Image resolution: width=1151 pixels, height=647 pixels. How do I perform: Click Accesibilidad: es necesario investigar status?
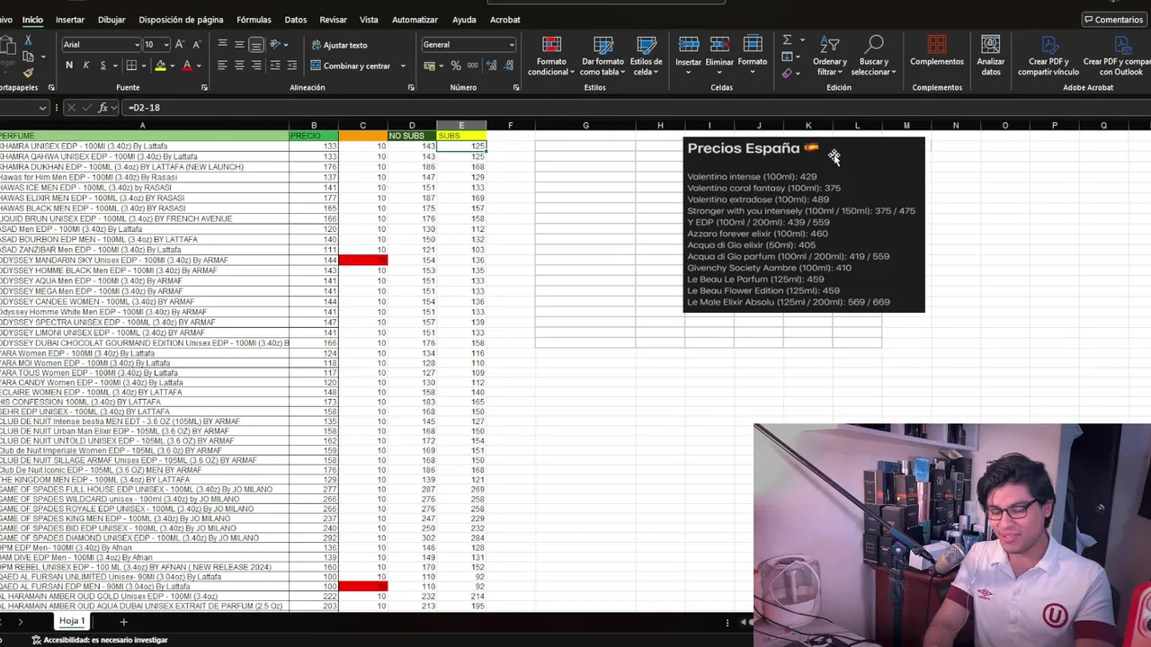(x=100, y=640)
